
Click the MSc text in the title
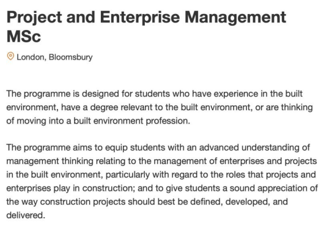pos(24,36)
